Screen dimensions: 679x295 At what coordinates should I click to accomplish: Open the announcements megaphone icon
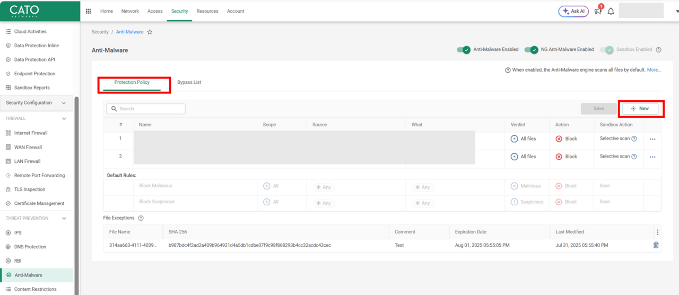click(x=598, y=11)
